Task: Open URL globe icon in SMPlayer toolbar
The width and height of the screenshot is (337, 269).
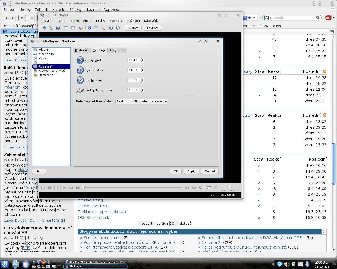Action: [x=58, y=28]
